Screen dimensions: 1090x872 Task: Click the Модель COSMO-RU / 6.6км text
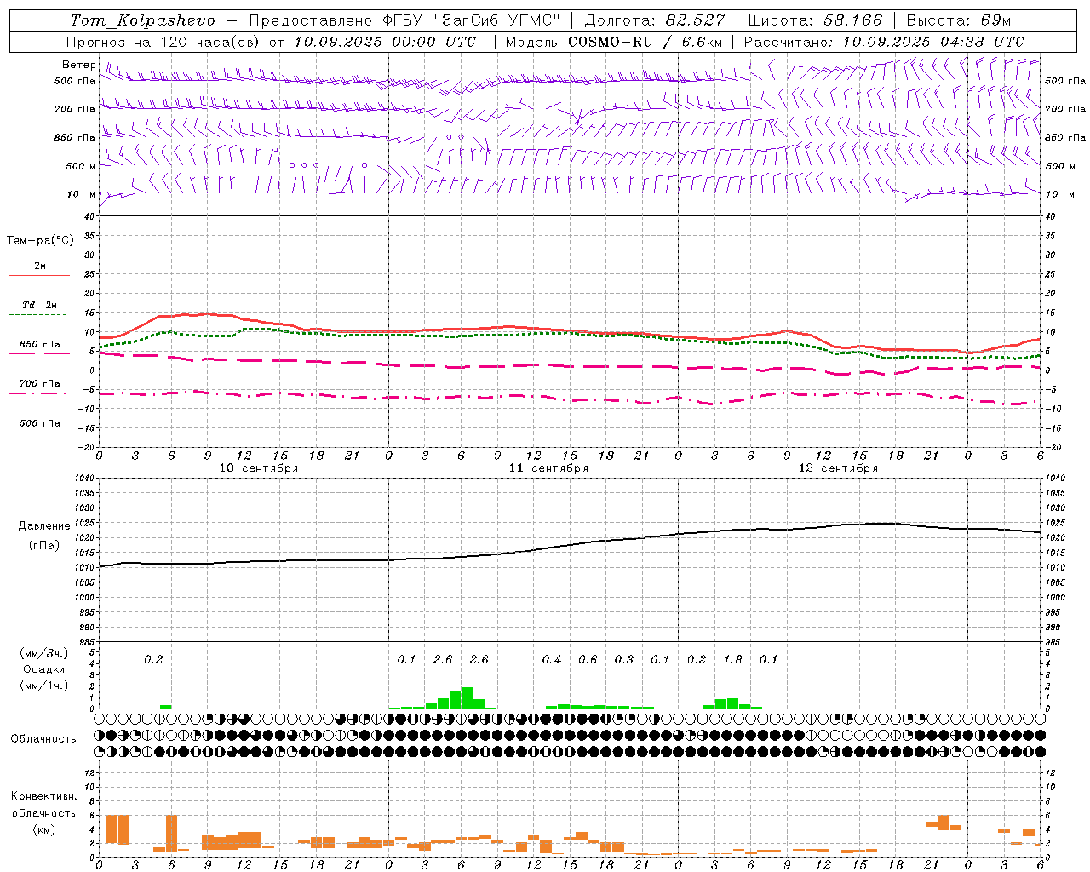[x=613, y=42]
